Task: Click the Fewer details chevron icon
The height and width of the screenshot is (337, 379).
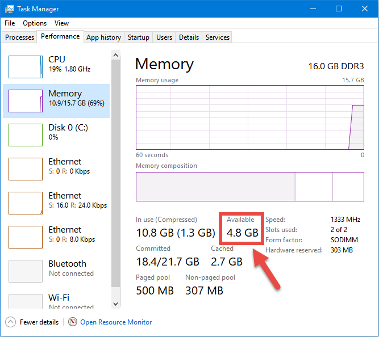Action: click(x=10, y=322)
